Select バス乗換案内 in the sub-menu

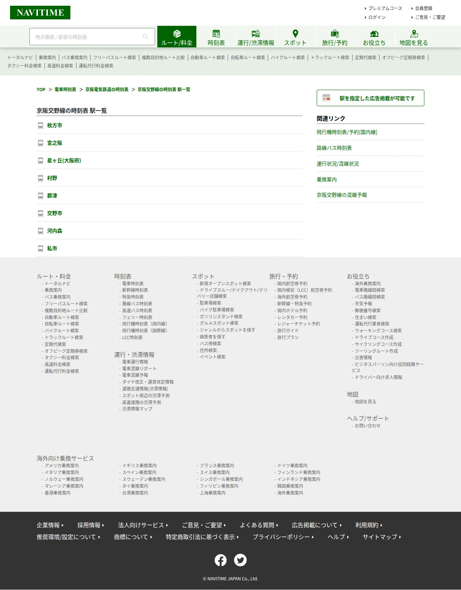tap(75, 57)
